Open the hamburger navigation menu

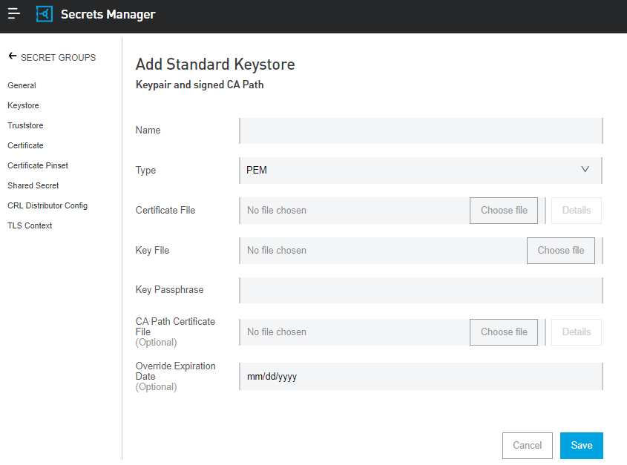point(13,13)
